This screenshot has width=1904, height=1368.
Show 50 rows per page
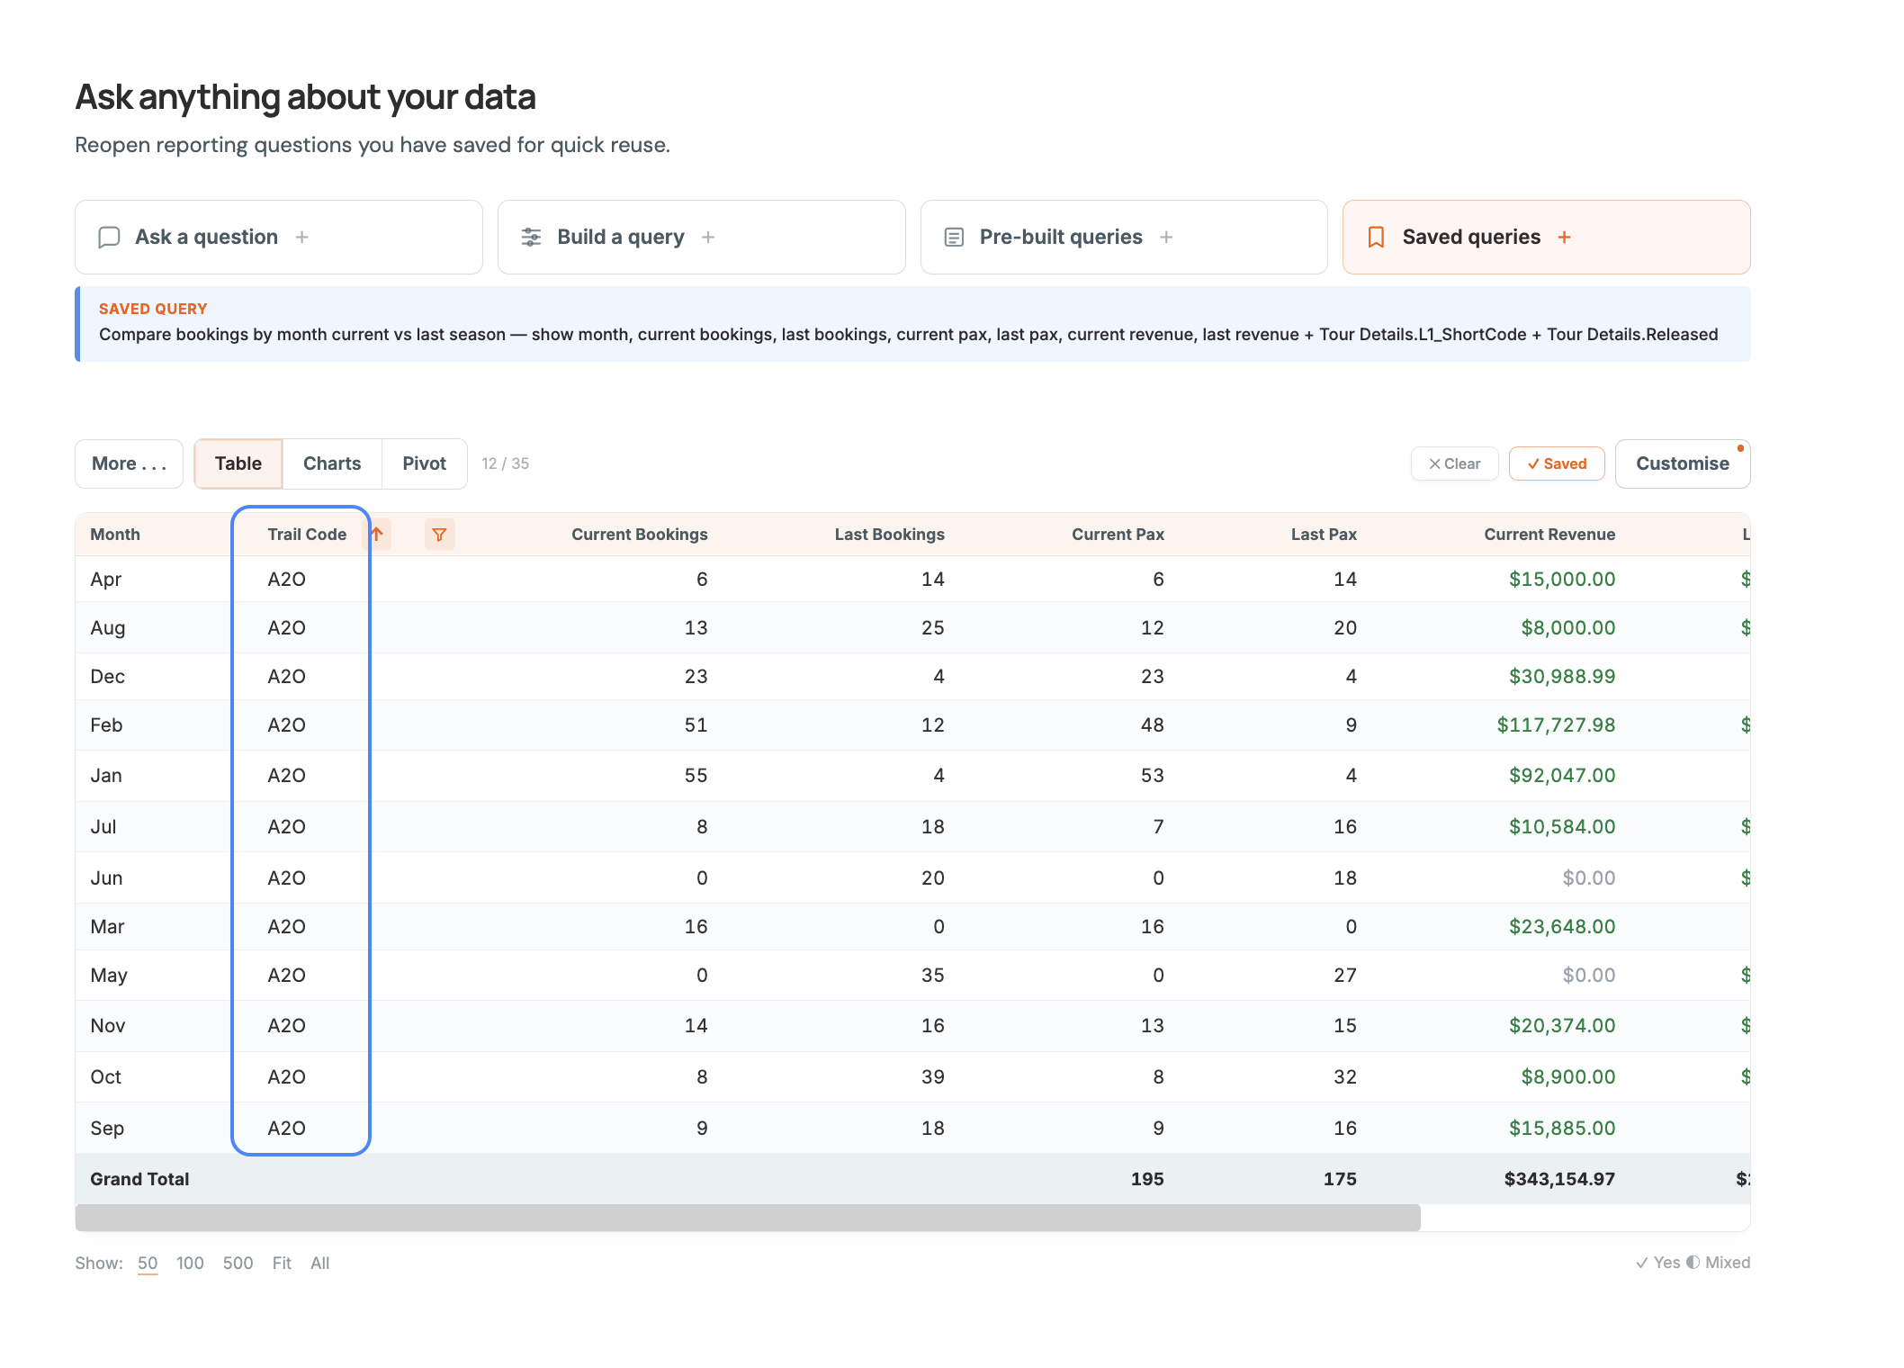coord(148,1263)
